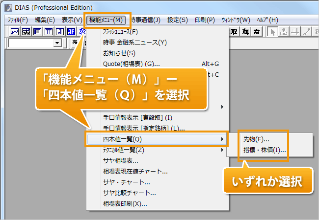Select the diagonal line drawing tool

[307, 32]
